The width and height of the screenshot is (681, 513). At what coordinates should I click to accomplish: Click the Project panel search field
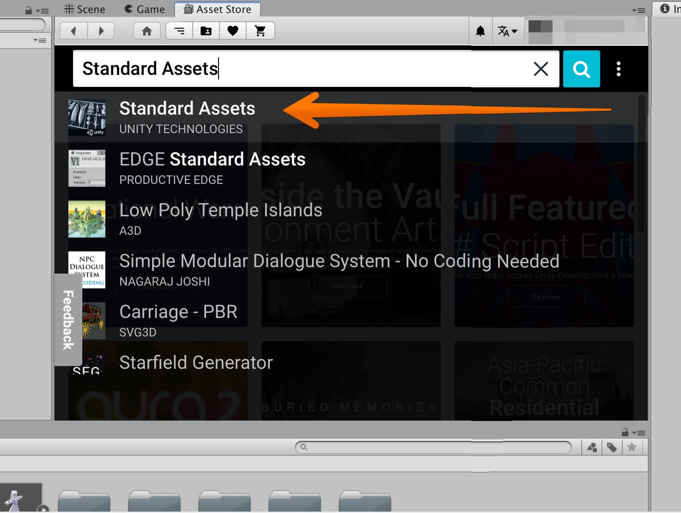pos(433,447)
